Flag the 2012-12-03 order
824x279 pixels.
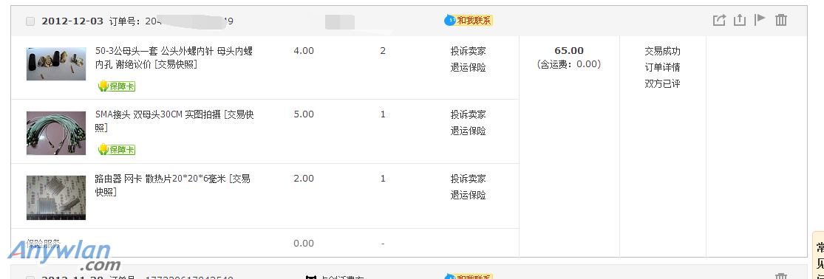[x=760, y=20]
